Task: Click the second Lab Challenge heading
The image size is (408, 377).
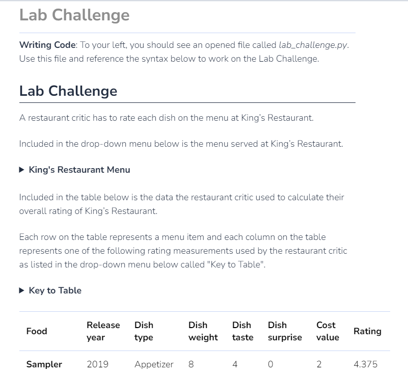Action: coord(68,91)
